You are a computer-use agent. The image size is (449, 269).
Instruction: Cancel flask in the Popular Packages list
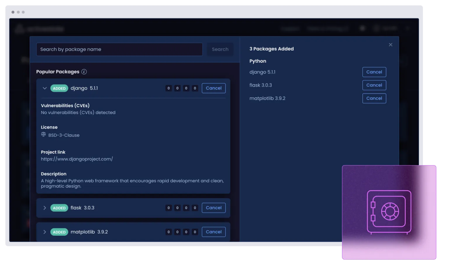click(x=213, y=208)
